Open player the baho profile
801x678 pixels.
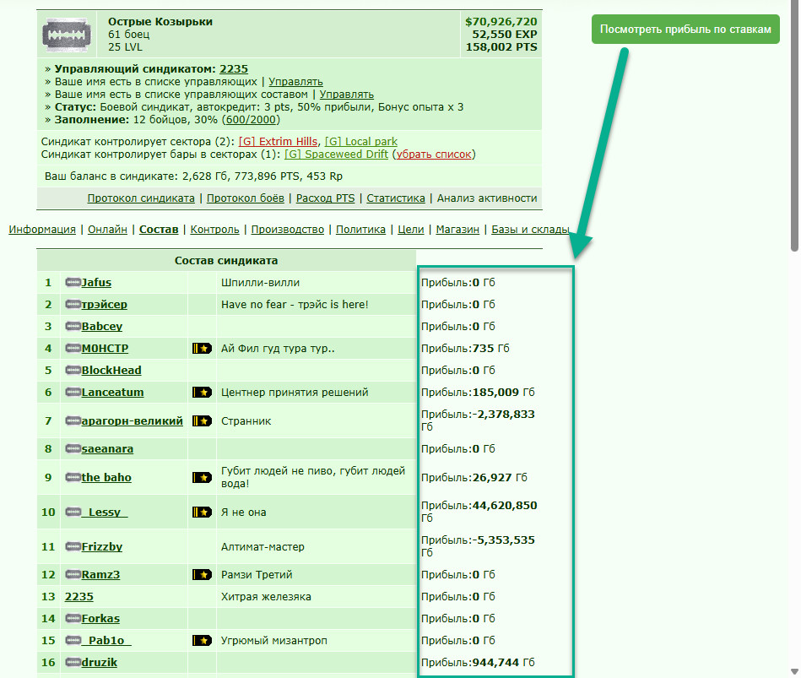106,478
